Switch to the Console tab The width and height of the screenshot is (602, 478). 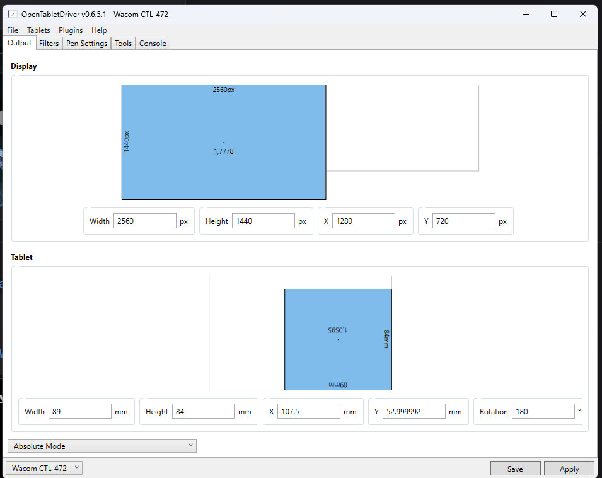coord(153,44)
